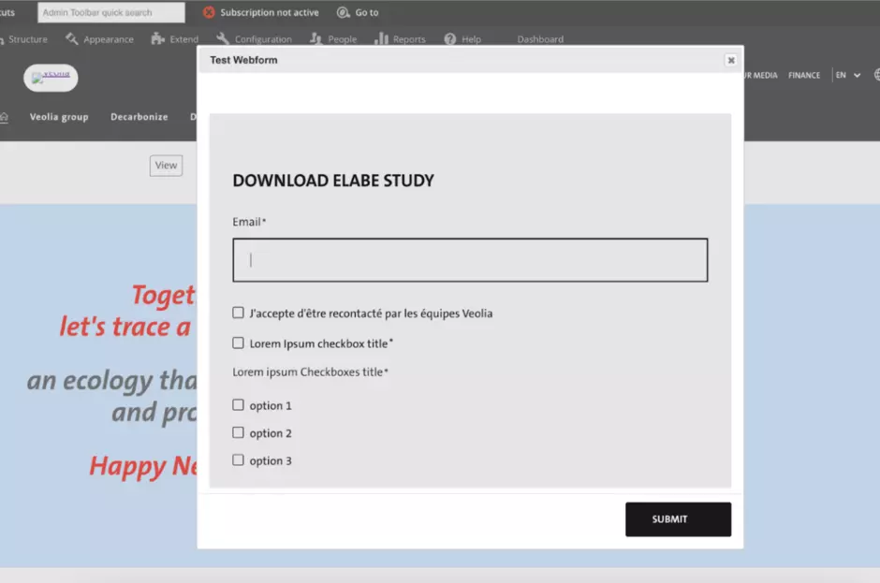Select the Configuration wrench icon
The width and height of the screenshot is (880, 583).
tap(222, 39)
